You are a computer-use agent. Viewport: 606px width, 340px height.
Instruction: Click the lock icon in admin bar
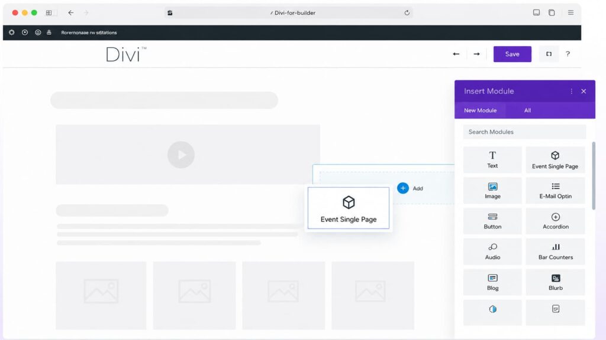click(x=49, y=32)
